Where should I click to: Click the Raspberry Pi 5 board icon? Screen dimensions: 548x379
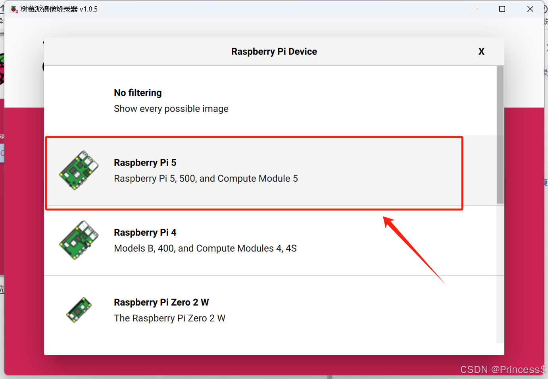point(79,170)
